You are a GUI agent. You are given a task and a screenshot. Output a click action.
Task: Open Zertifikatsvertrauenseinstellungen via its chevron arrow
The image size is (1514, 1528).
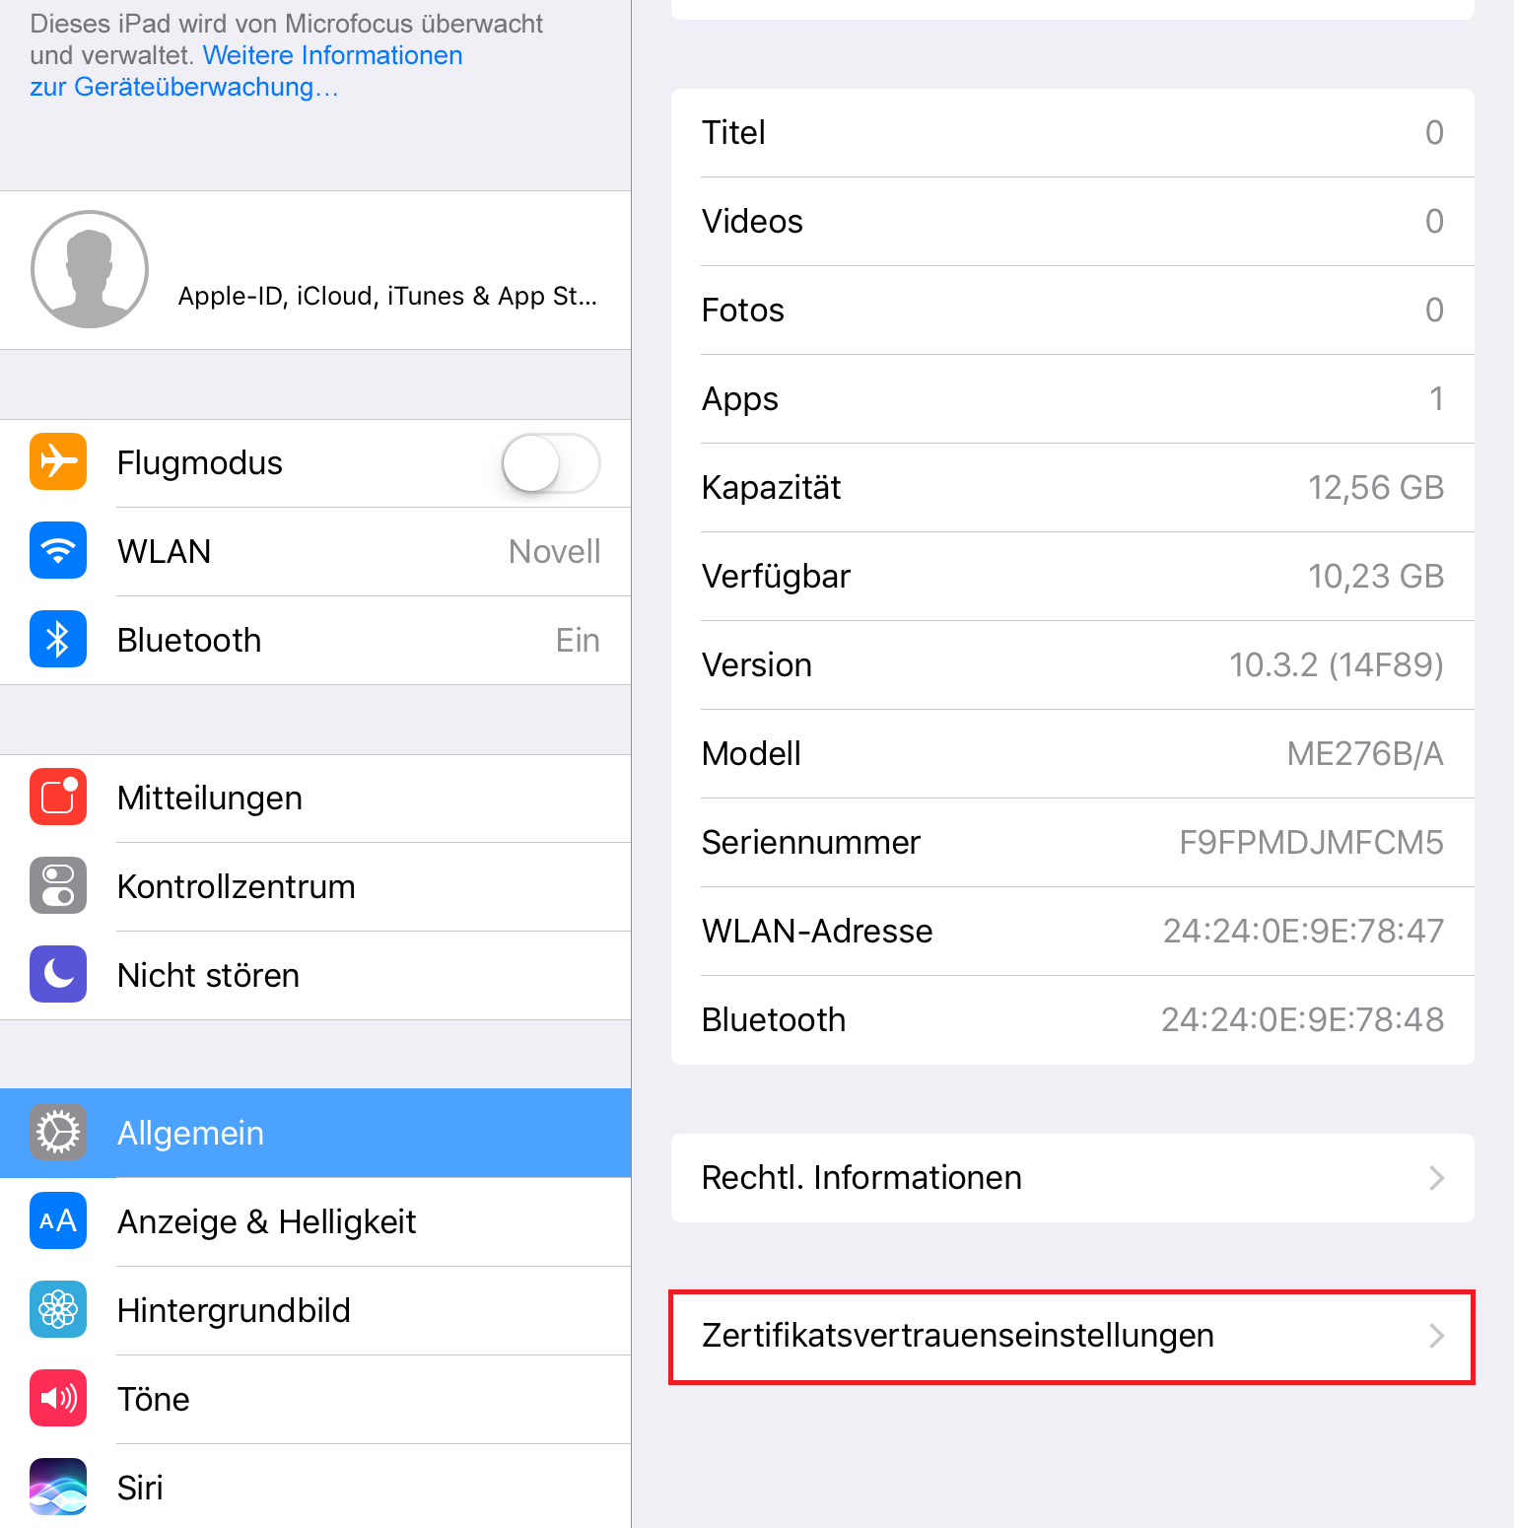(x=1437, y=1336)
